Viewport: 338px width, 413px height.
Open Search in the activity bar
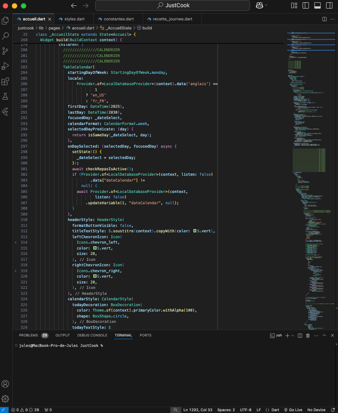(x=5, y=36)
